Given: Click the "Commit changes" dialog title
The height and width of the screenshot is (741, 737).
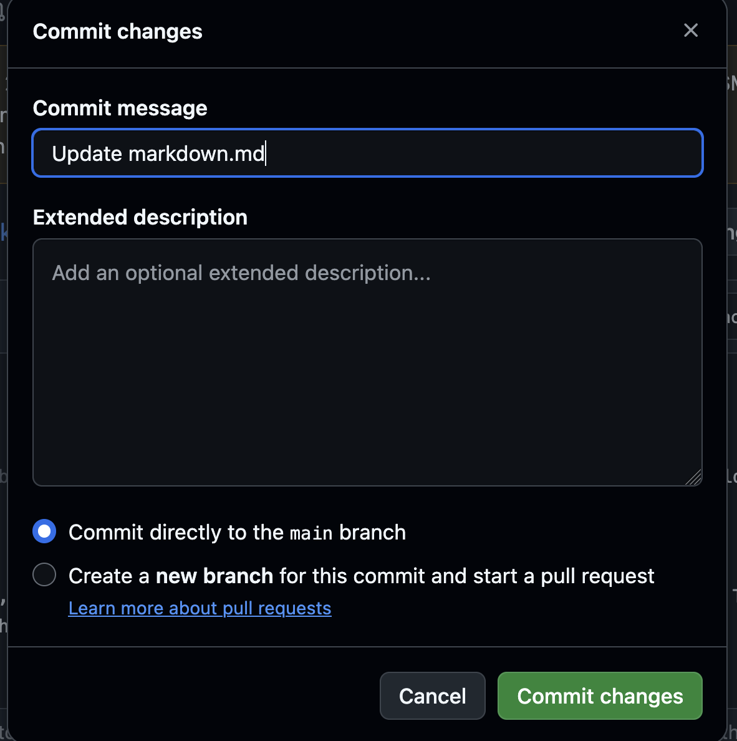Looking at the screenshot, I should point(117,31).
